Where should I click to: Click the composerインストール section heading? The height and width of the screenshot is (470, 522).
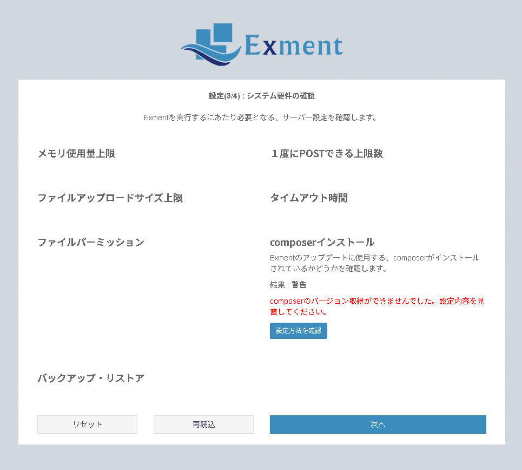coord(321,242)
